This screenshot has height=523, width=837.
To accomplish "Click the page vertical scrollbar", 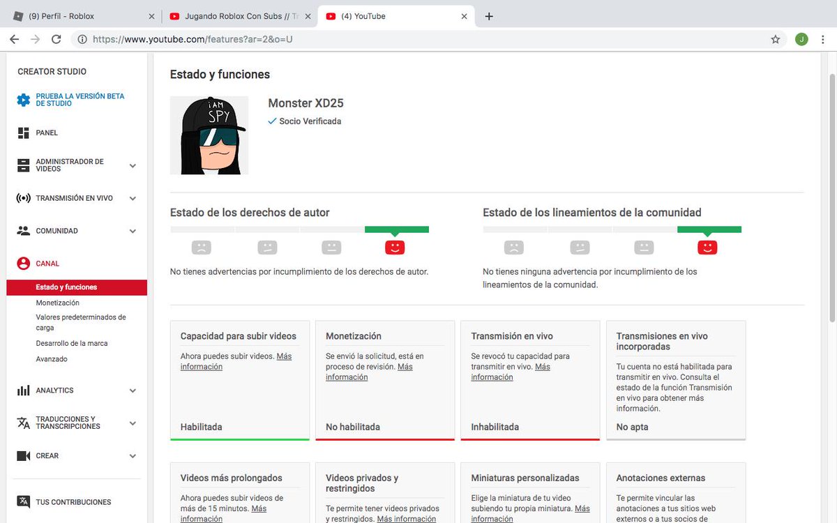I will tap(832, 197).
